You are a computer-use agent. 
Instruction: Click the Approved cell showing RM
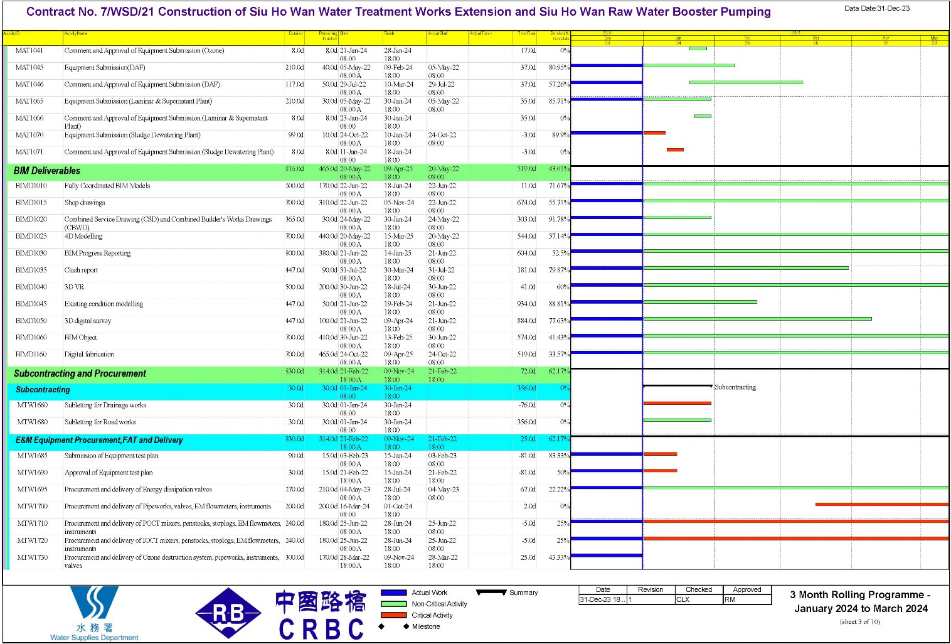click(x=747, y=600)
